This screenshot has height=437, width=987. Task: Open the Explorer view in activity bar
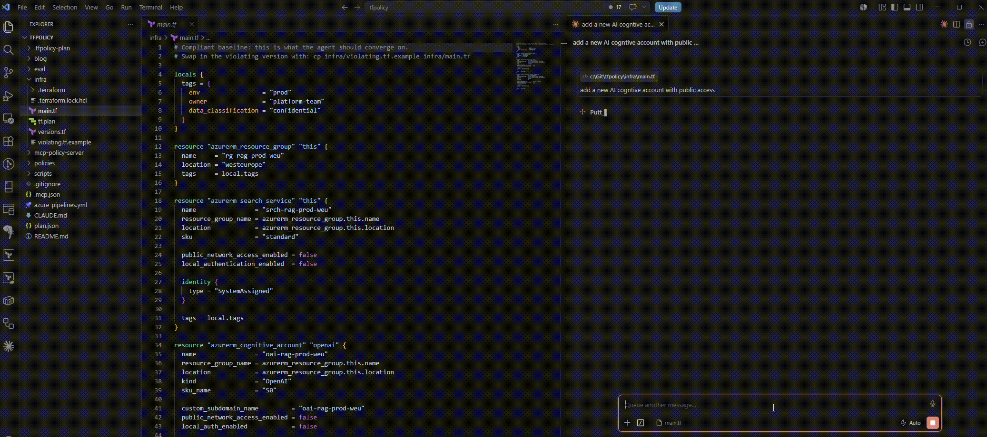click(8, 27)
